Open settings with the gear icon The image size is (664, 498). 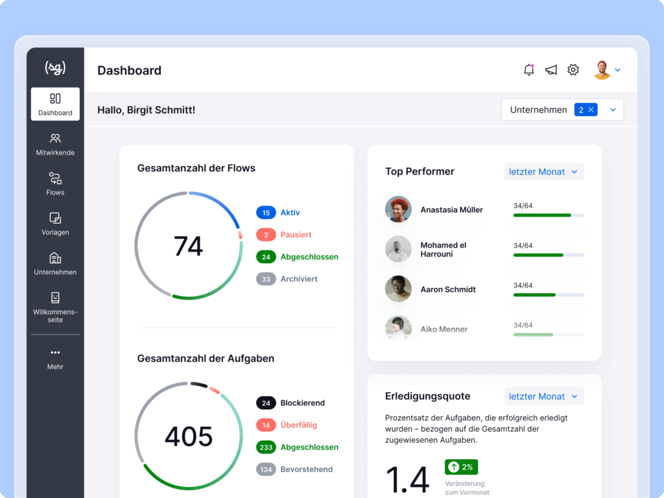[x=573, y=70]
